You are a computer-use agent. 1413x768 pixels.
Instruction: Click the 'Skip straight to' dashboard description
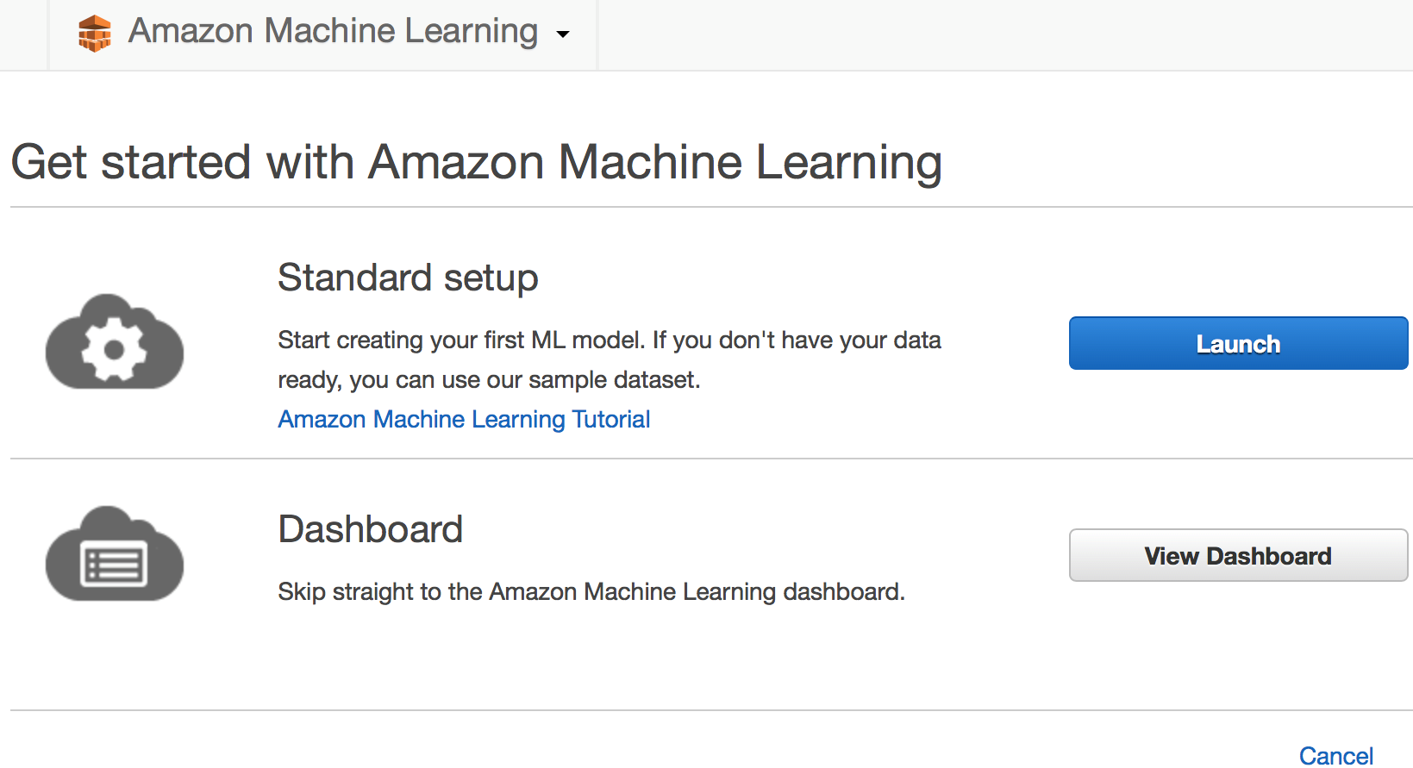point(591,592)
